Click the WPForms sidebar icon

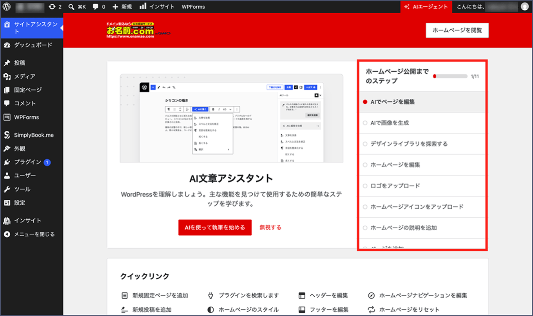[7, 117]
